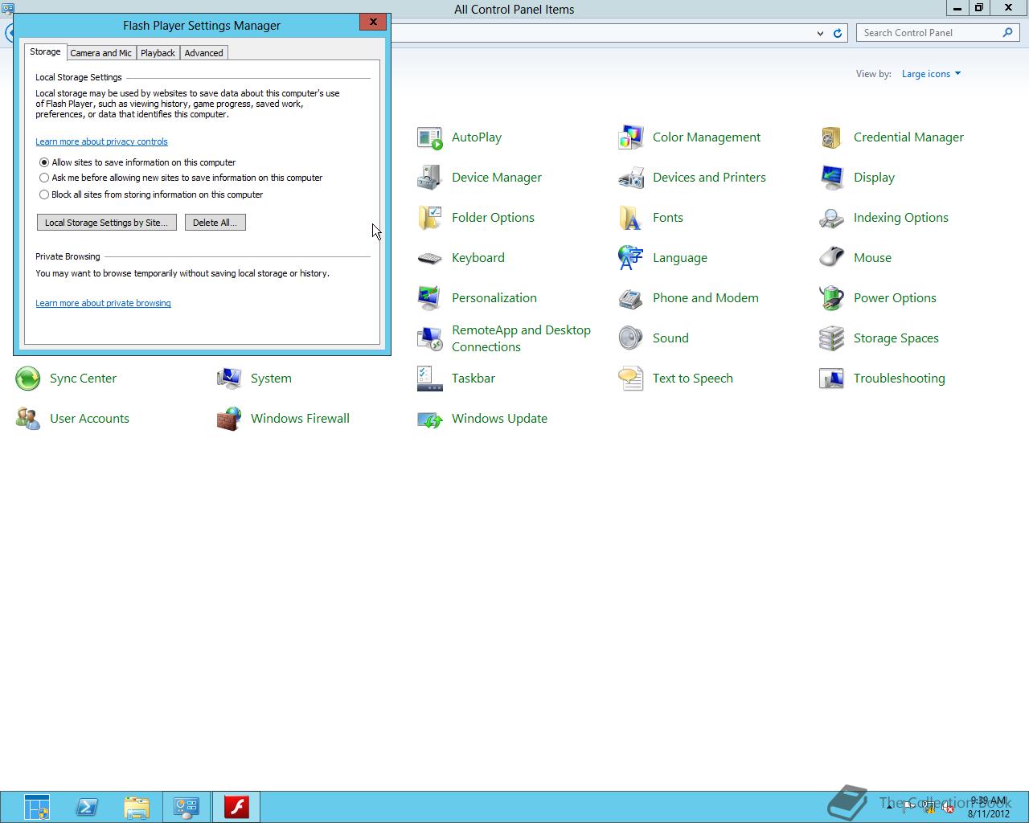Open the Color Management icon
The height and width of the screenshot is (823, 1029).
pyautogui.click(x=630, y=137)
